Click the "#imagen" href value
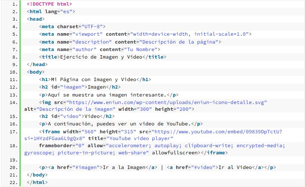This screenshot has width=305, height=187. pos(88,167)
